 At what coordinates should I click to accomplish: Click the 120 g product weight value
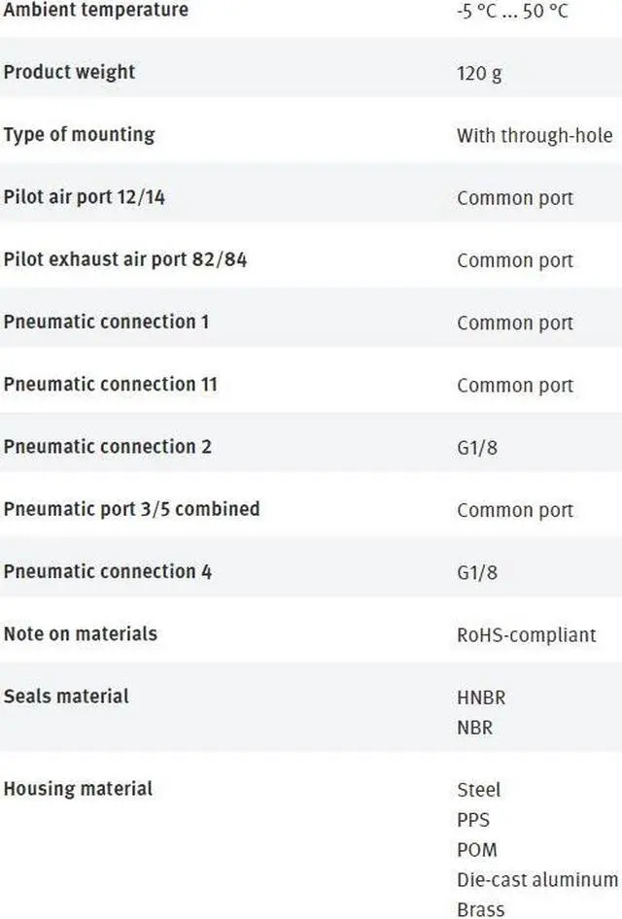point(479,73)
